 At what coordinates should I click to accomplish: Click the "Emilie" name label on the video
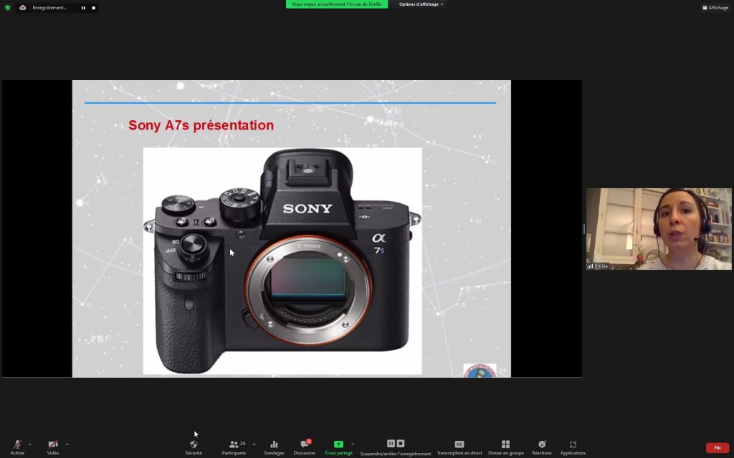click(x=601, y=266)
